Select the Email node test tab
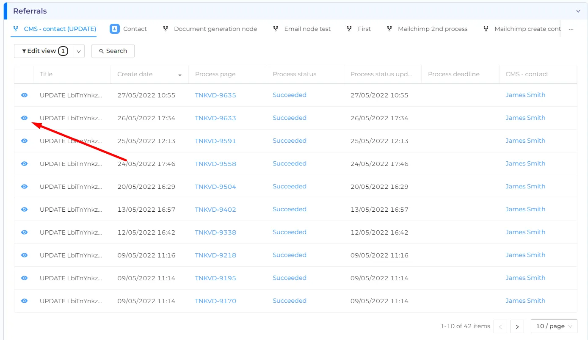This screenshot has height=340, width=588. coord(302,29)
